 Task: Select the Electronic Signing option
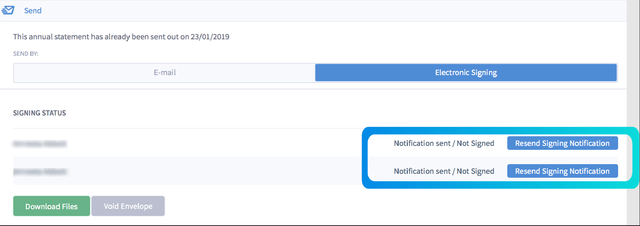(x=466, y=73)
